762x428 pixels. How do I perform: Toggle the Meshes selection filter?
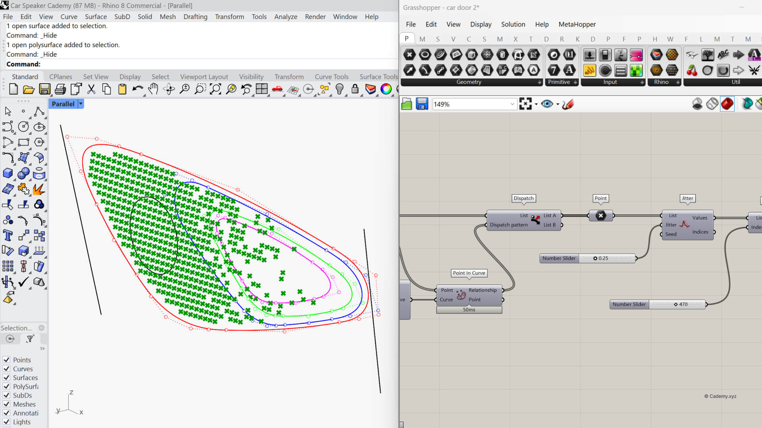click(x=6, y=404)
